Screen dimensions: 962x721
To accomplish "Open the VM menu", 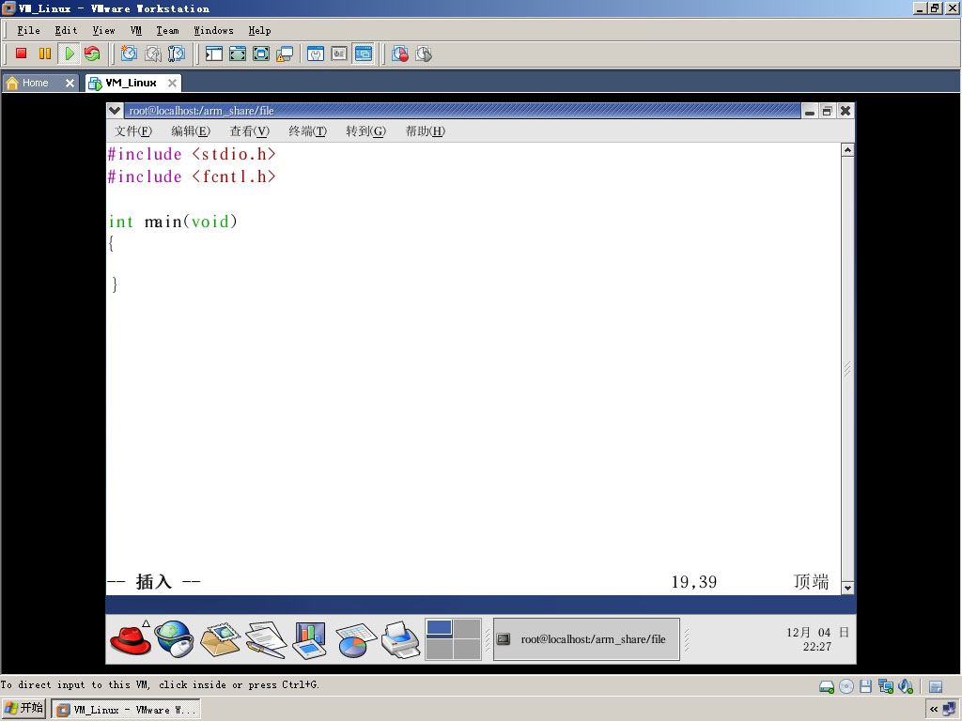I will point(135,30).
